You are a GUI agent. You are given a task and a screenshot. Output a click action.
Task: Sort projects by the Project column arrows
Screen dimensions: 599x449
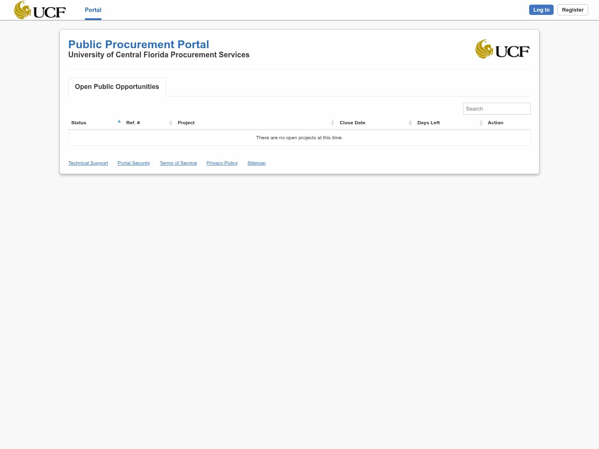(332, 123)
